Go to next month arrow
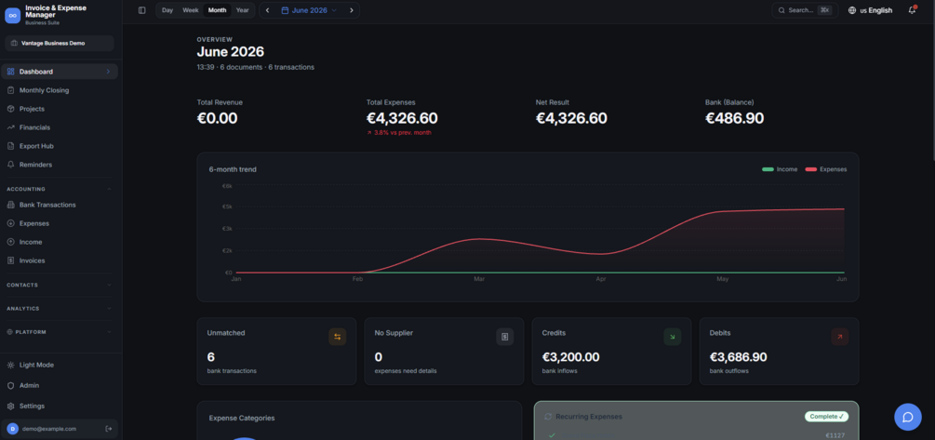 (352, 10)
